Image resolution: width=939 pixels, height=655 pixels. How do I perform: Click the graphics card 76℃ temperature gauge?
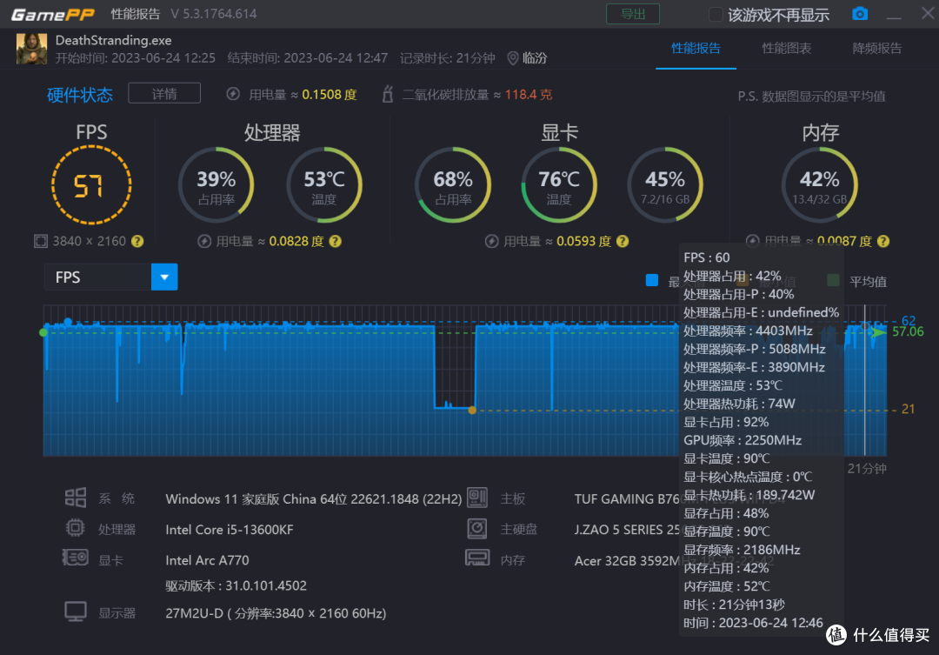[x=559, y=185]
